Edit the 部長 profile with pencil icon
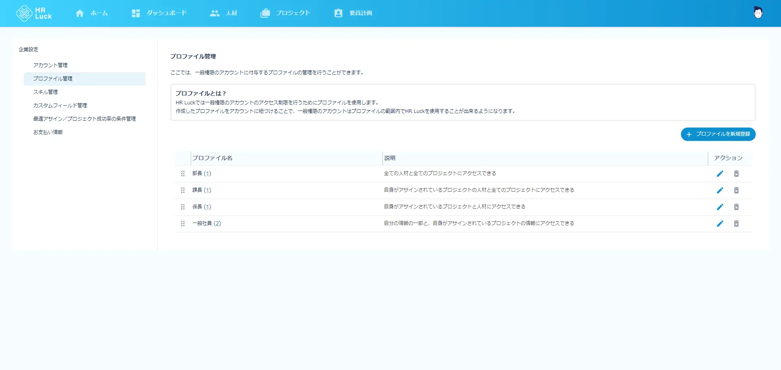The width and height of the screenshot is (781, 370). click(x=720, y=174)
